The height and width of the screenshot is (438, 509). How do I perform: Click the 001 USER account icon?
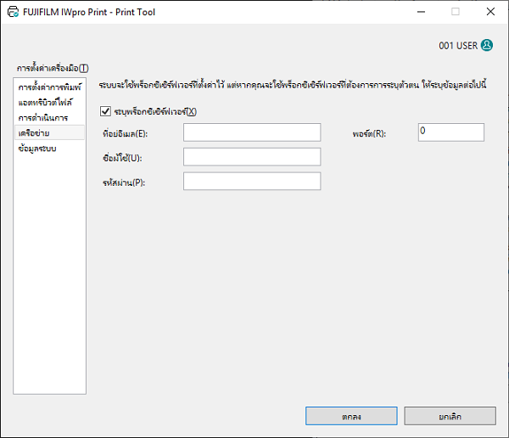487,46
